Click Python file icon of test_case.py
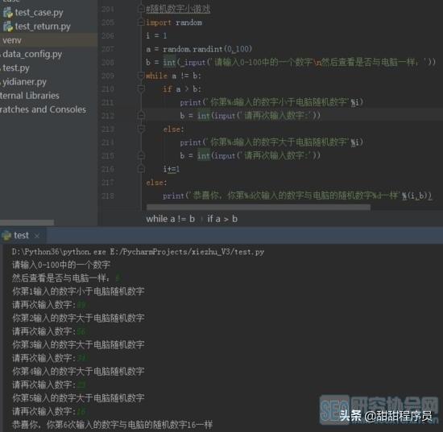Screen dimensions: 443x432 (8, 13)
